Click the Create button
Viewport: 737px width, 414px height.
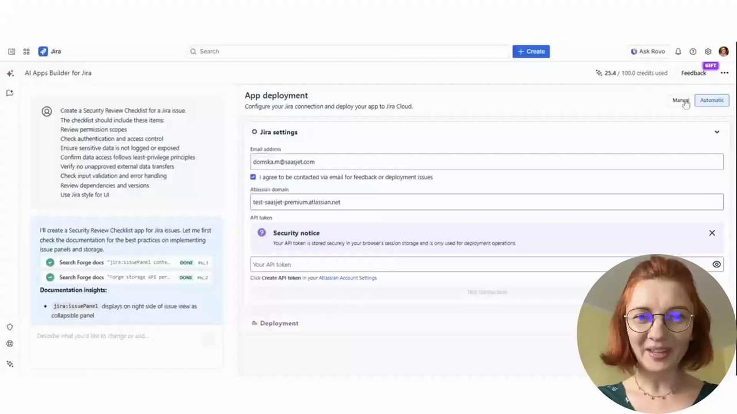pyautogui.click(x=531, y=51)
